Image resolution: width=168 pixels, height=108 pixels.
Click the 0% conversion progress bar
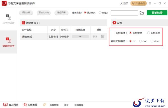80,37
